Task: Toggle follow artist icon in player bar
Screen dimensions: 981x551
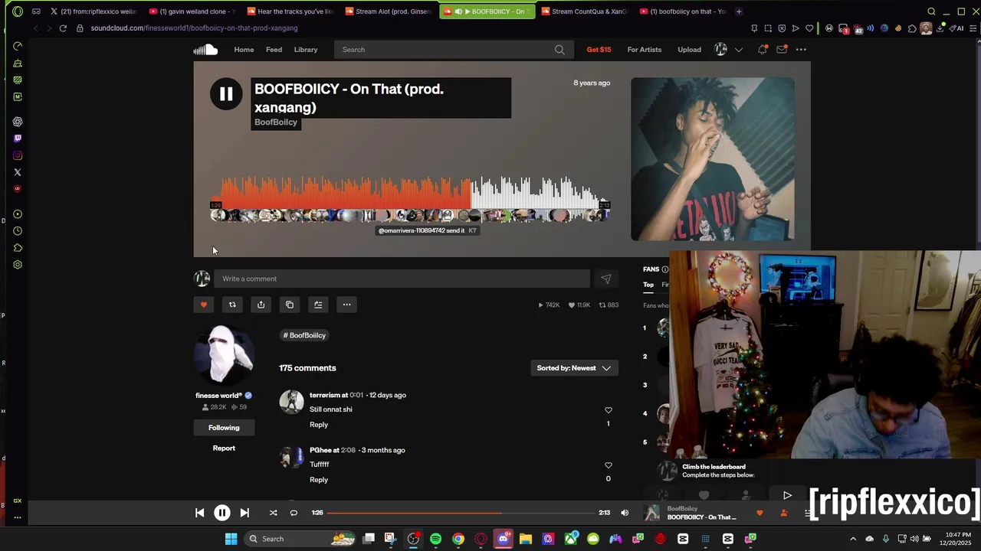Action: tap(783, 513)
